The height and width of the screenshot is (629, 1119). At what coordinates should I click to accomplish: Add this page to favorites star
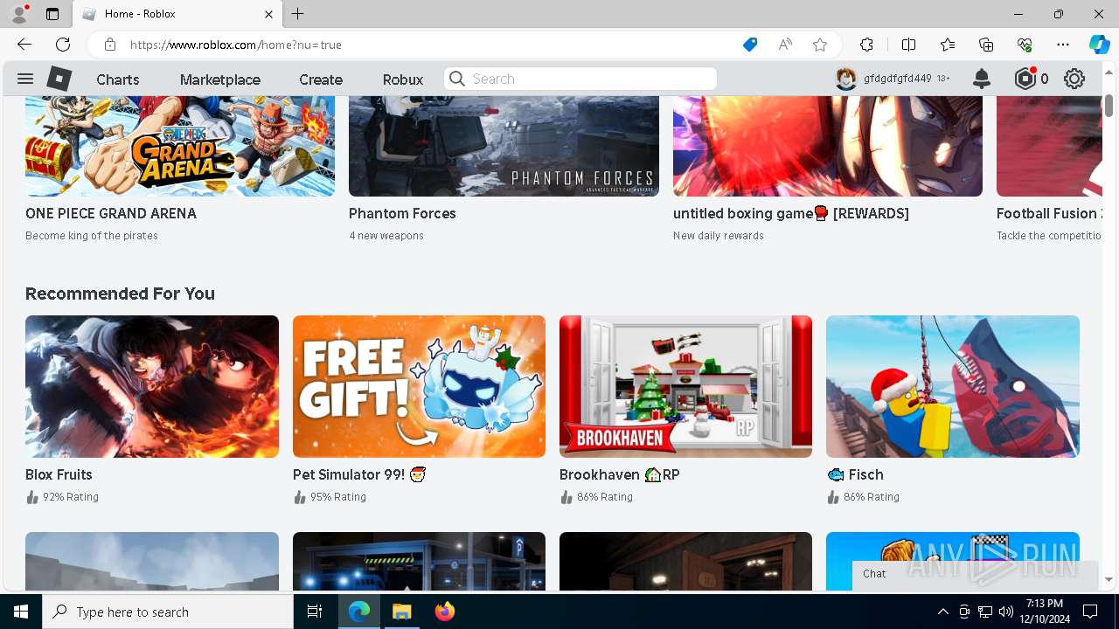820,45
